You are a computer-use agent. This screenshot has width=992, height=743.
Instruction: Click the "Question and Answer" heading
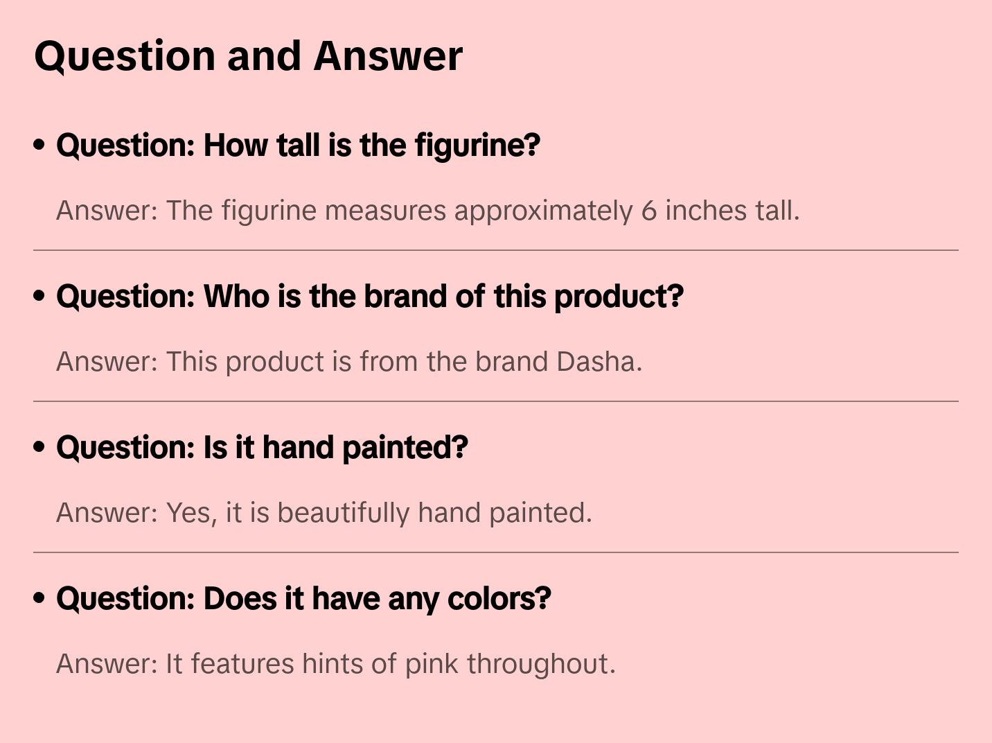(x=248, y=55)
